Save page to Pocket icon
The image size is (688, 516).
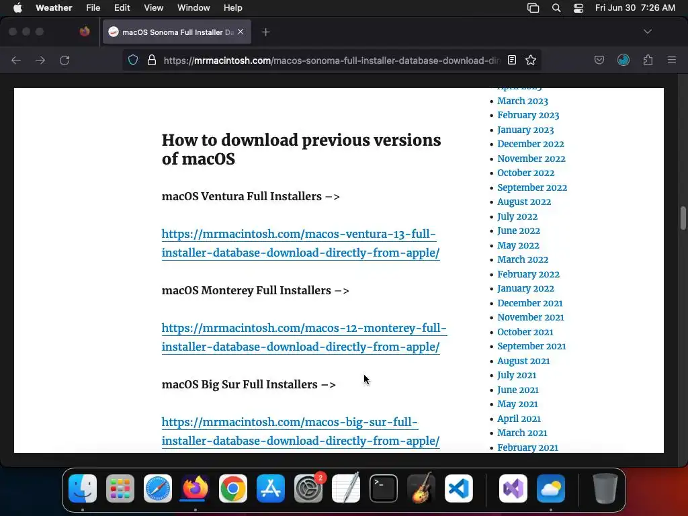coord(599,60)
